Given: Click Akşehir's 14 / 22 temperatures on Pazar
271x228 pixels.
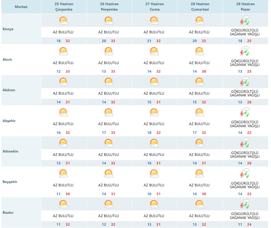Looking at the screenshot, I should [x=245, y=133].
